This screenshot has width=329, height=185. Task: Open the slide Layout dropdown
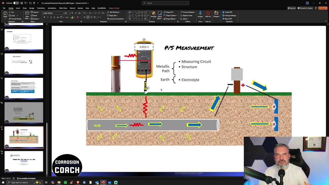35,12
